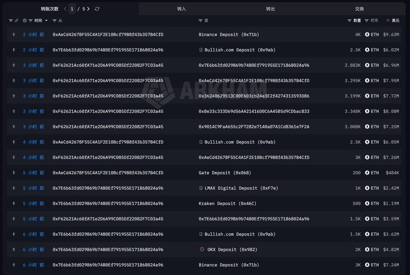Open the Kraken Deposit (0x46C) link
The width and height of the screenshot is (410, 275).
point(228,204)
